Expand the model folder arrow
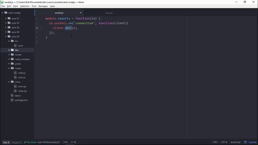 pos(9,54)
